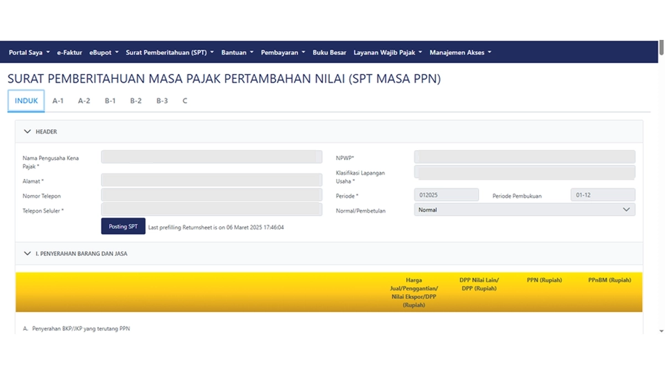Viewport: 665px width, 374px height.
Task: Select the INDUK tab
Action: point(26,101)
